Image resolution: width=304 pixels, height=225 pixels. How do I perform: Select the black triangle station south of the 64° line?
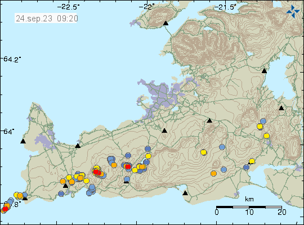pos(78,146)
